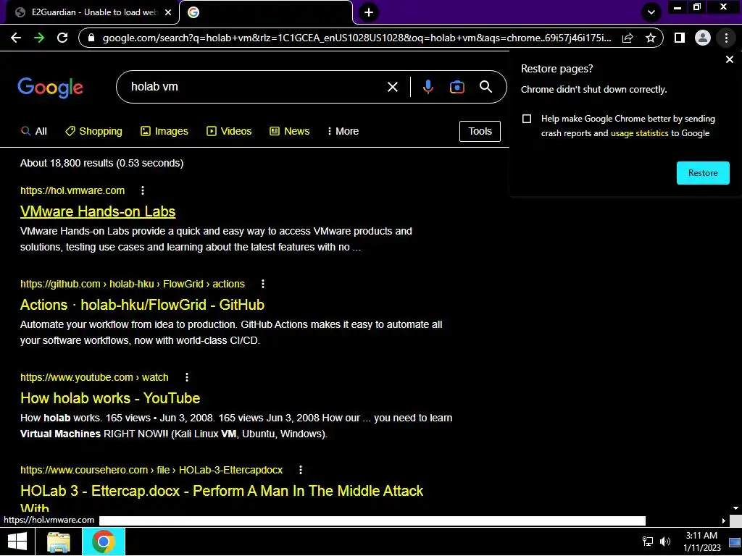The height and width of the screenshot is (556, 742).
Task: Select the All results filter
Action: (34, 132)
